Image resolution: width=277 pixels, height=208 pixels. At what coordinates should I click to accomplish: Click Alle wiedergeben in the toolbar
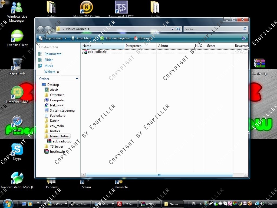(x=115, y=38)
